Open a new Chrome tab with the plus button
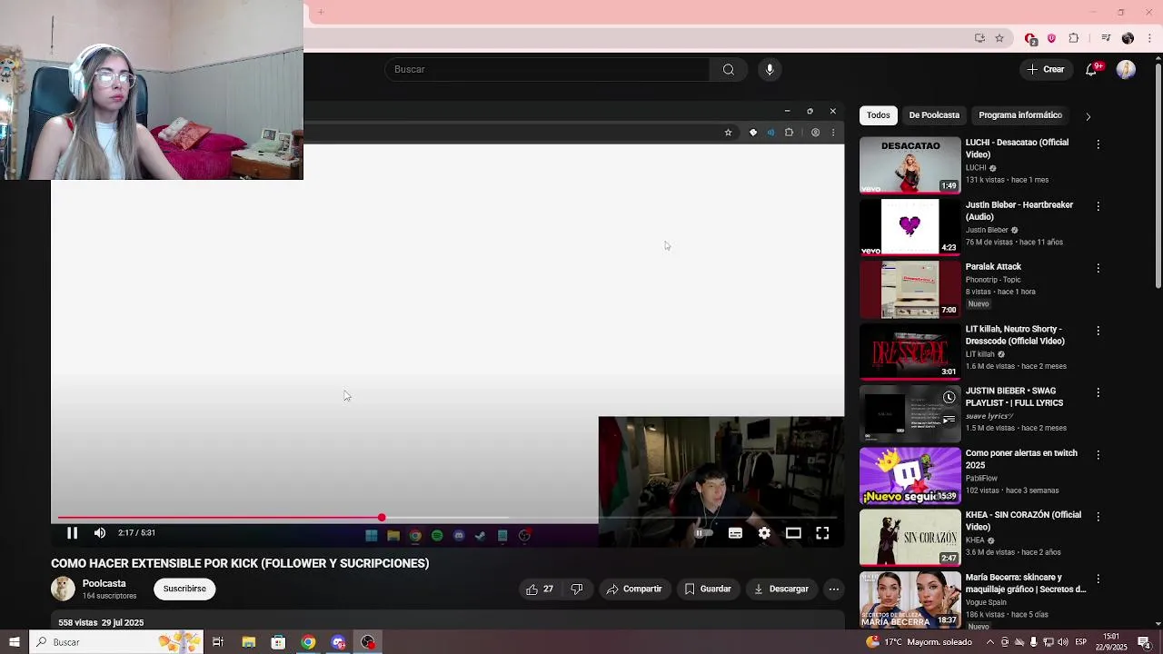 click(321, 12)
